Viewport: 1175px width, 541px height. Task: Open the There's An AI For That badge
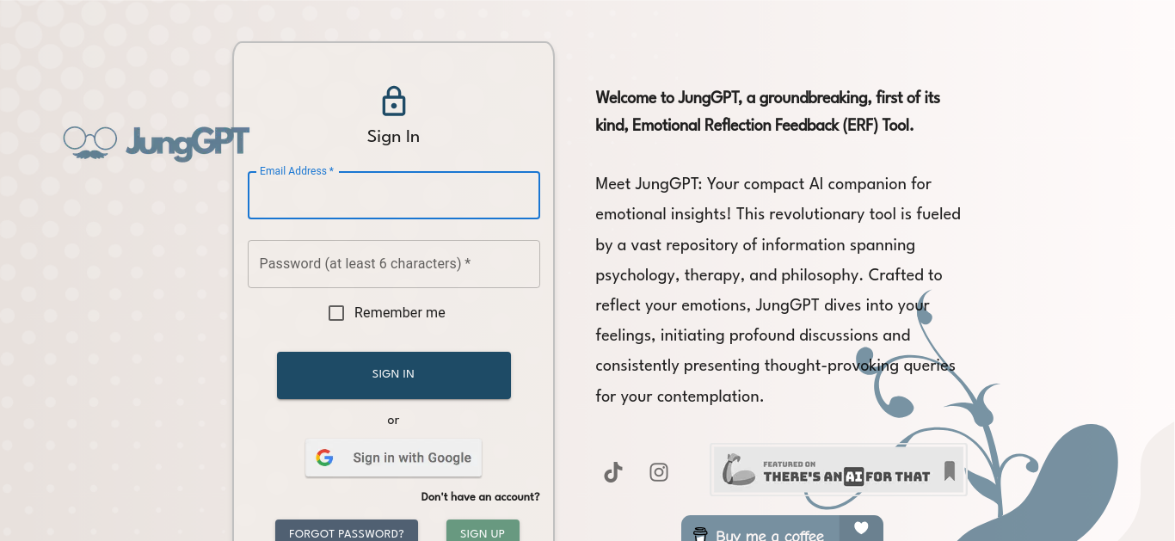pos(839,470)
